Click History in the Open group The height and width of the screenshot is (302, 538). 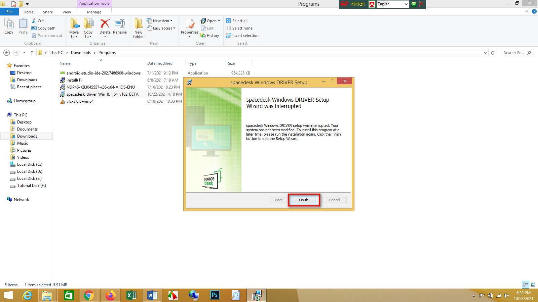click(210, 36)
